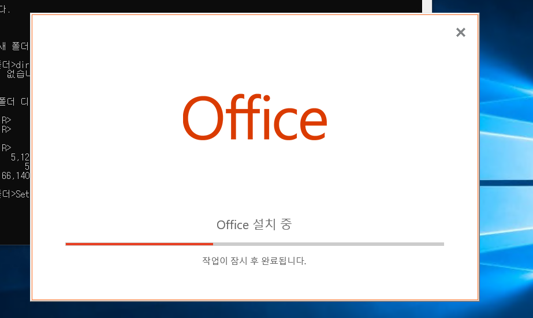Click '66,140' text in the command prompt
Image resolution: width=533 pixels, height=318 pixels.
[x=16, y=175]
